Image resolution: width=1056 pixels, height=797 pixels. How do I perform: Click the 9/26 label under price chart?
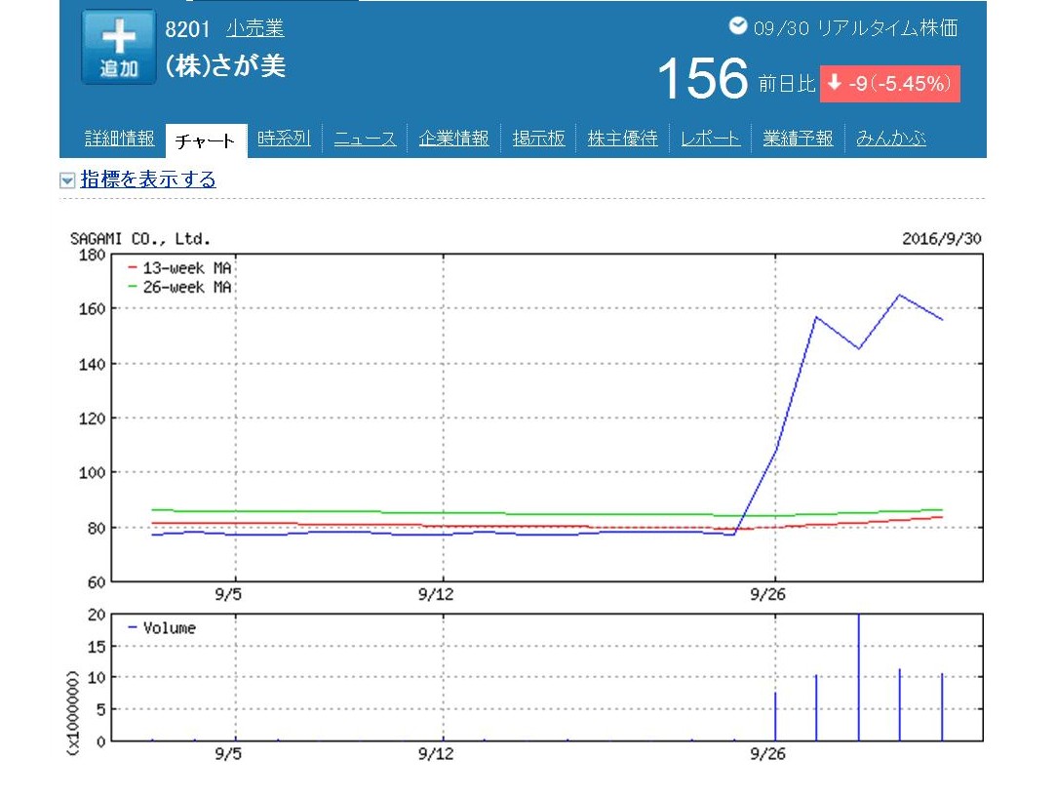(767, 594)
